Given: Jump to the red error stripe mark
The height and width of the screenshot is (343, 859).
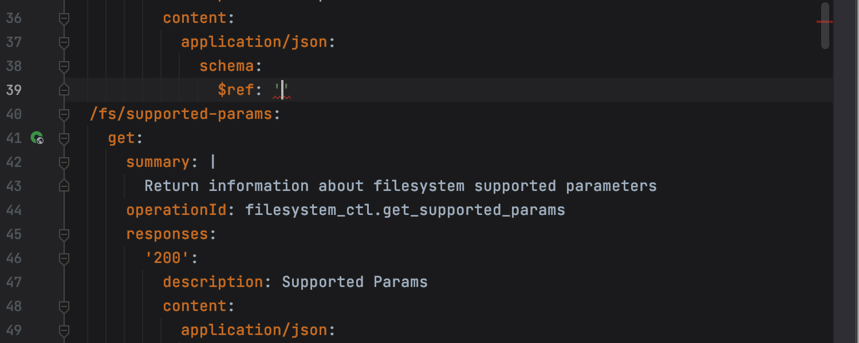Looking at the screenshot, I should (x=824, y=21).
